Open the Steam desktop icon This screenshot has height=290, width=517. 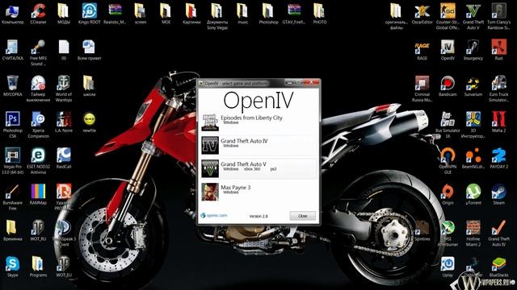click(499, 194)
